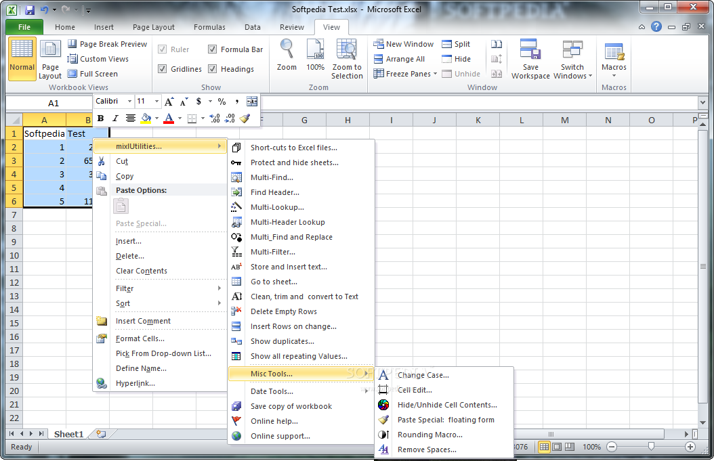Click Online help... menu item

(x=301, y=421)
